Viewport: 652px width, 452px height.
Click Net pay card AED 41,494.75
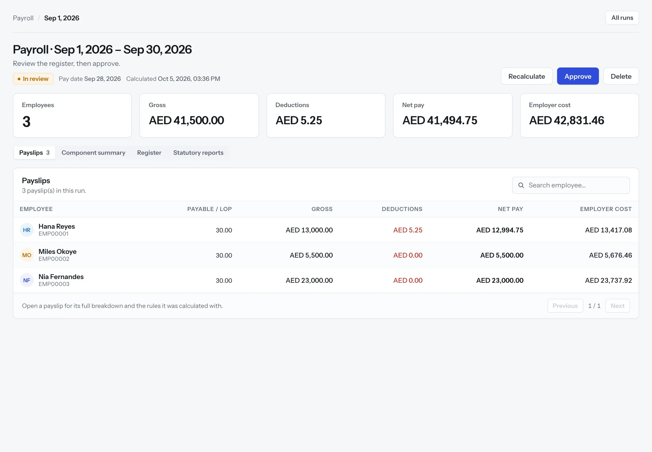point(453,116)
